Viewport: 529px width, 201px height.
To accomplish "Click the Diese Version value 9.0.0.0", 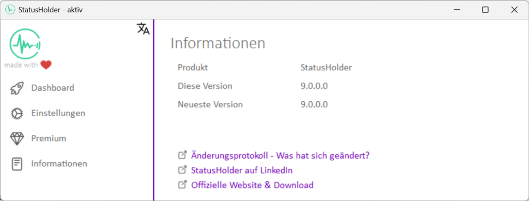I will pos(314,86).
